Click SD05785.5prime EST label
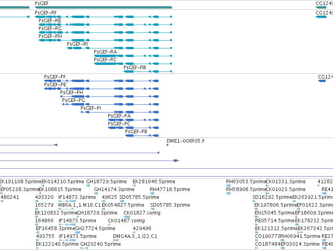The image size is (333, 250). point(139,197)
